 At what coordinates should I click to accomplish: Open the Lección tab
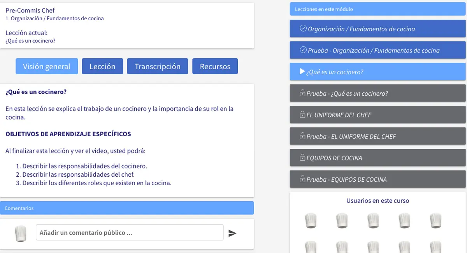pos(102,66)
